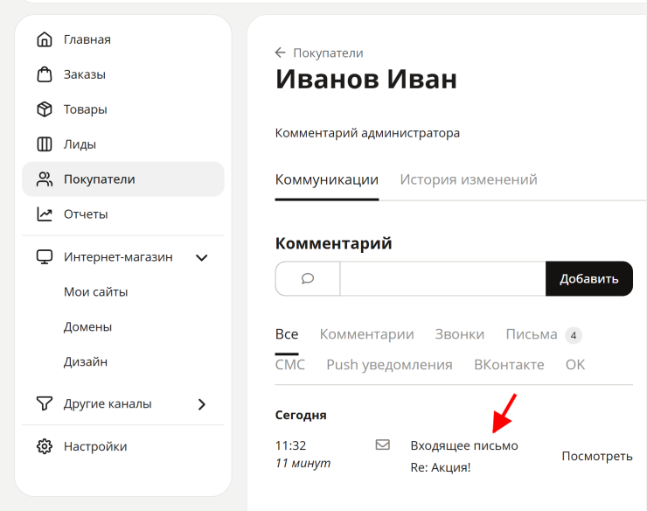This screenshot has height=511, width=647.
Task: Click the Письма counter badge 4
Action: click(x=574, y=335)
